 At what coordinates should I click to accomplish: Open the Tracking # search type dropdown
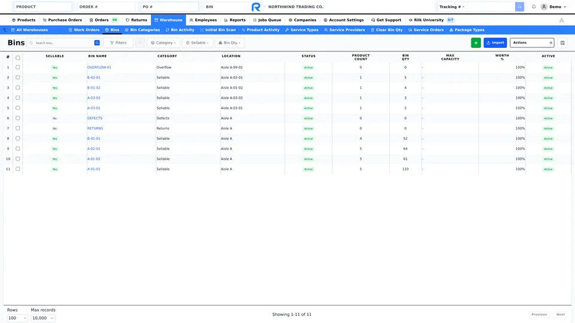tap(452, 7)
